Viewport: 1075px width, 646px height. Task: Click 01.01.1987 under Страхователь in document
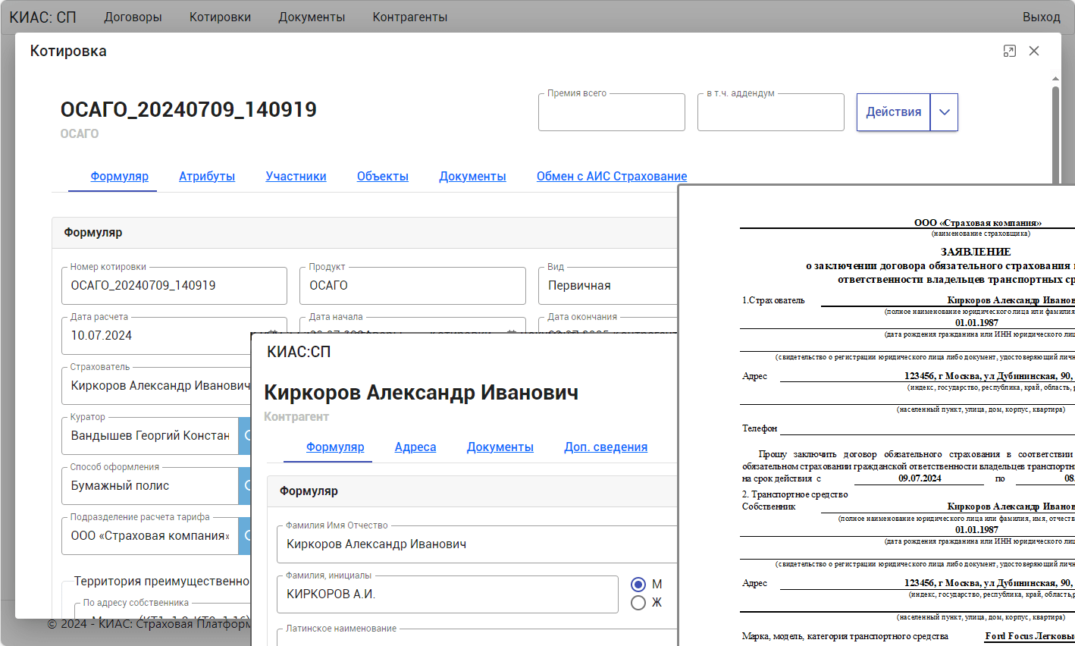[976, 323]
